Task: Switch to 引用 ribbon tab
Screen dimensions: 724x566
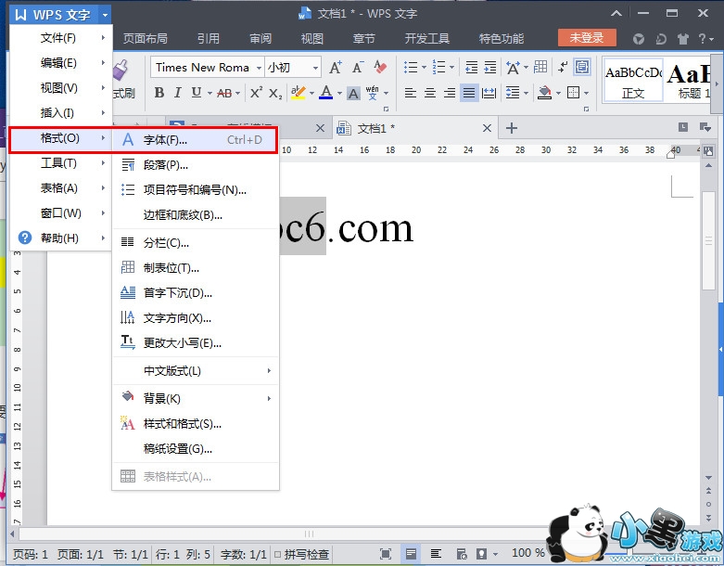Action: 209,38
